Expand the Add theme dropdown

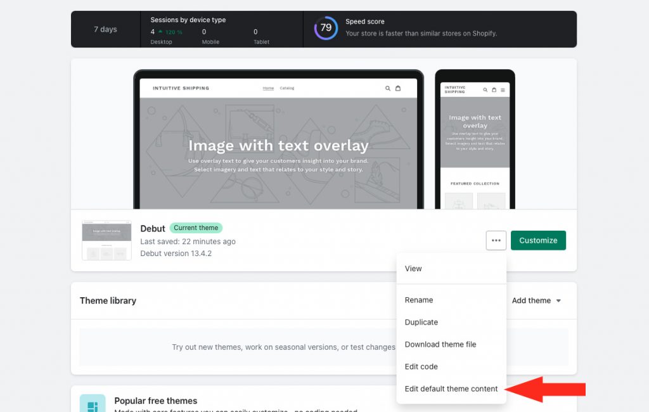536,300
